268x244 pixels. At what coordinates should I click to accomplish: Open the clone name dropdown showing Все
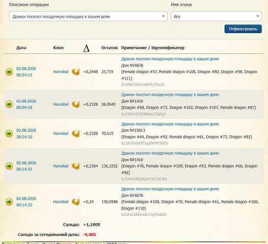click(216, 16)
